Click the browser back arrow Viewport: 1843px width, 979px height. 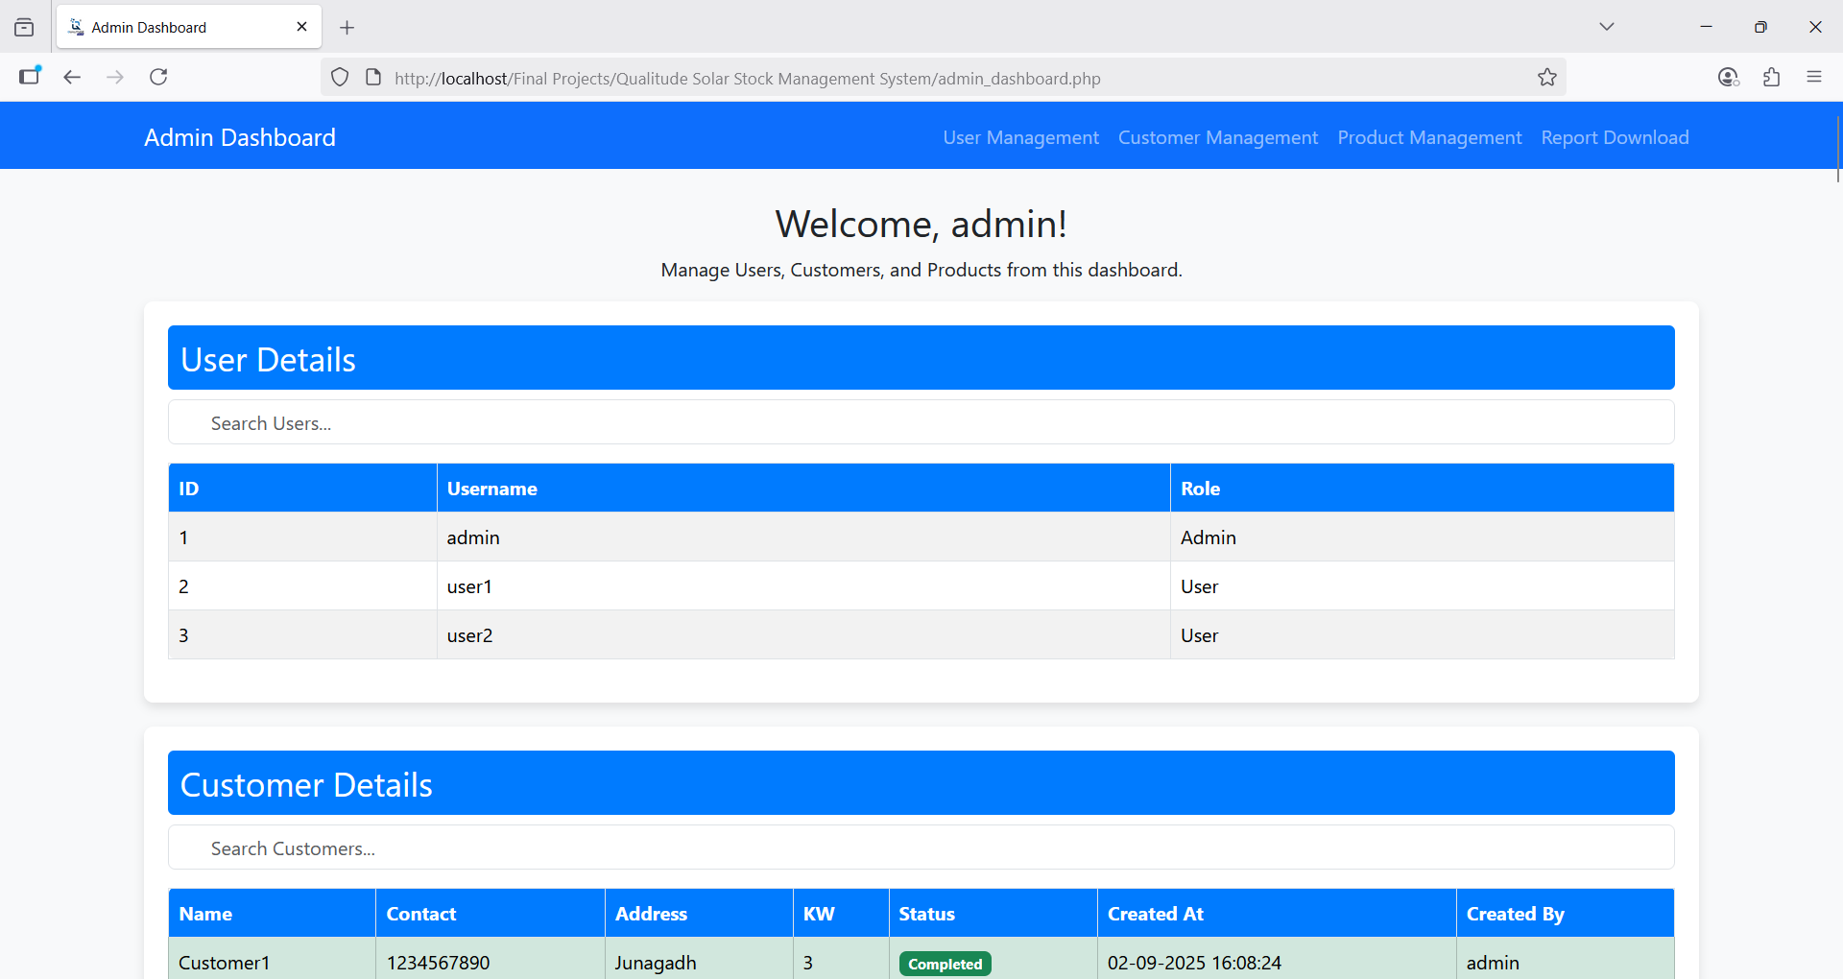(72, 77)
